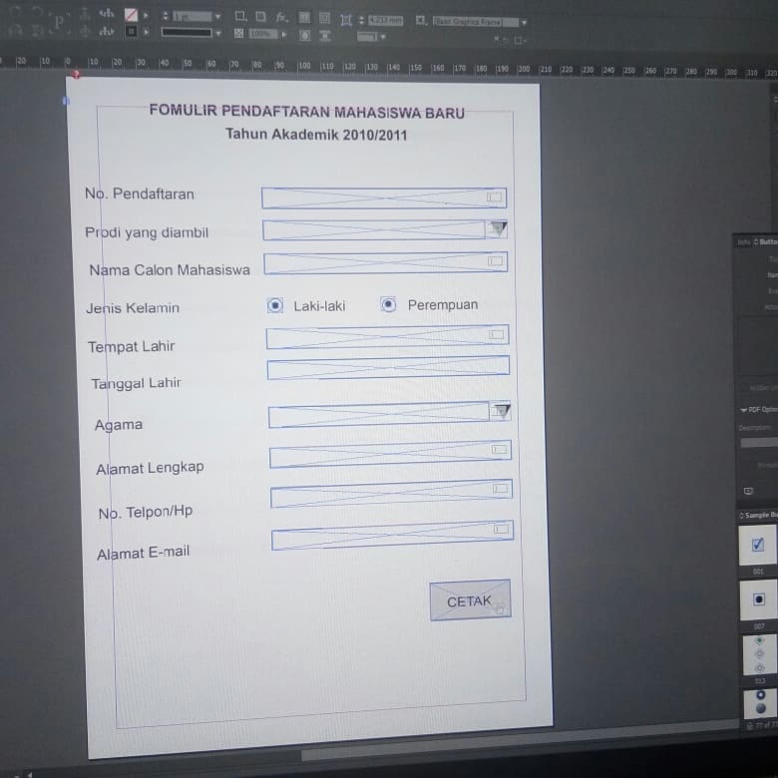Viewport: 778px width, 778px height.
Task: Click the Tanggal Lahir text field
Action: (388, 368)
